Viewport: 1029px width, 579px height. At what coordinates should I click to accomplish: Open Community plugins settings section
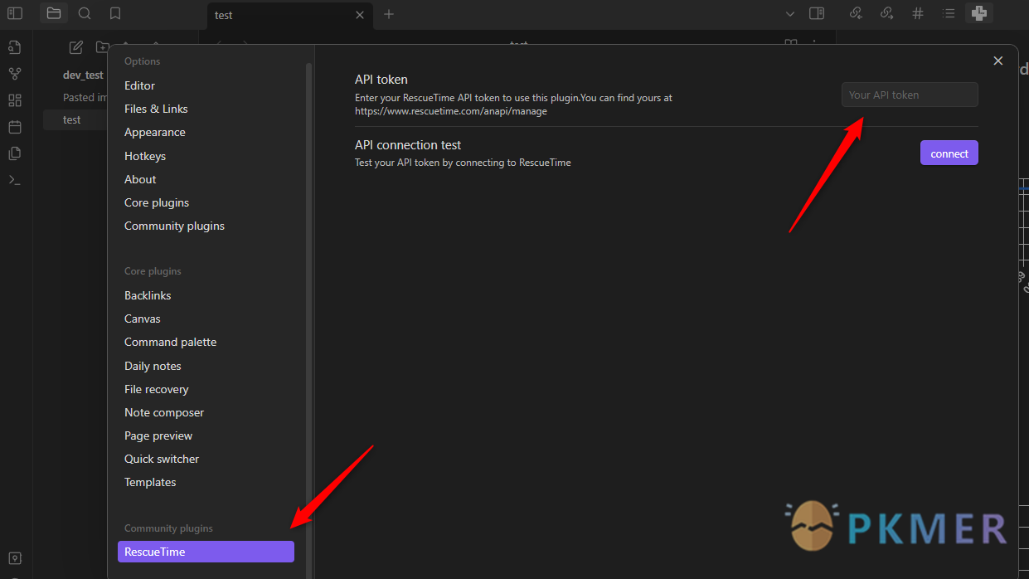[x=174, y=226]
